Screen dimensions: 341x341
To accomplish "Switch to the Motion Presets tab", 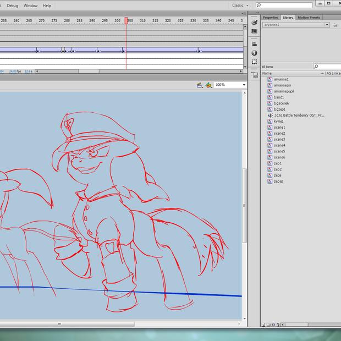I will (309, 18).
